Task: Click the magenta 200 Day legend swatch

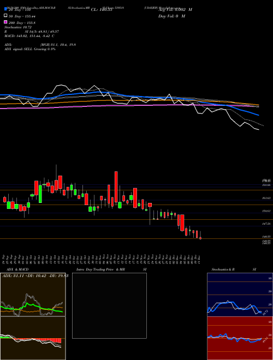Action: click(x=5, y=22)
